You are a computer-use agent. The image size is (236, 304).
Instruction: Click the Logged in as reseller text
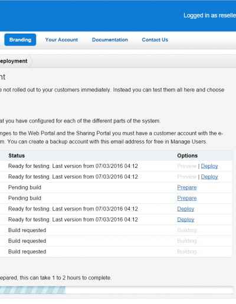click(x=209, y=15)
